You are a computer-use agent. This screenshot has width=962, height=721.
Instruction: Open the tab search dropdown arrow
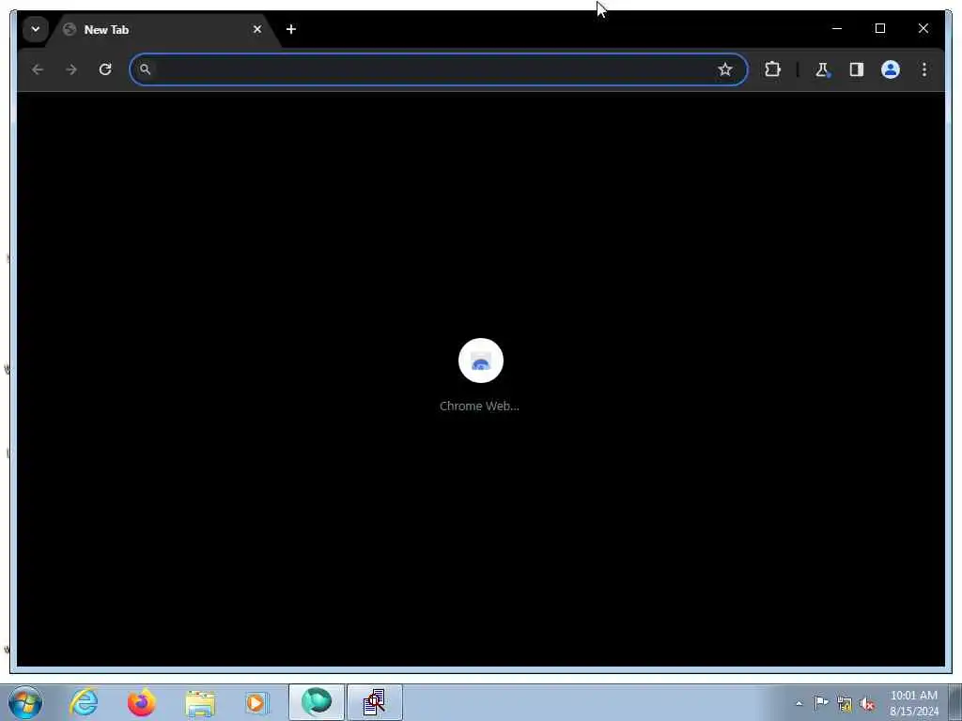tap(36, 29)
